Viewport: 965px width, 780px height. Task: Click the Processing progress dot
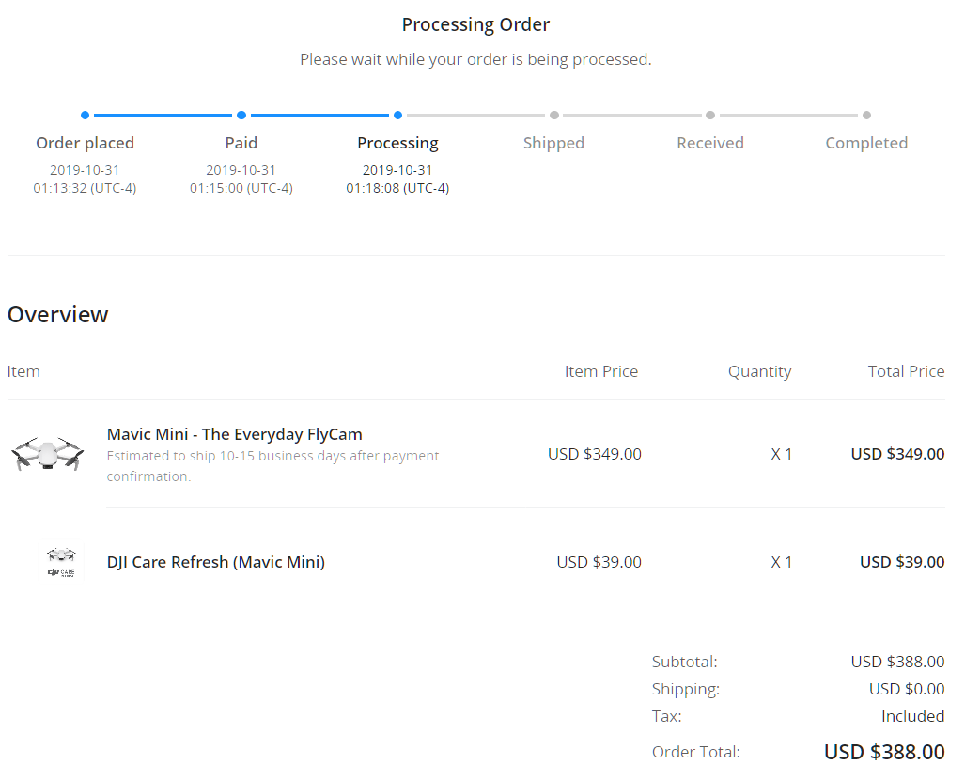[x=397, y=116]
